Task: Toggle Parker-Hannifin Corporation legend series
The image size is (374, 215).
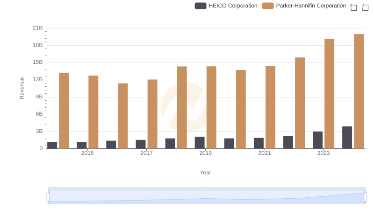Action: 304,6
